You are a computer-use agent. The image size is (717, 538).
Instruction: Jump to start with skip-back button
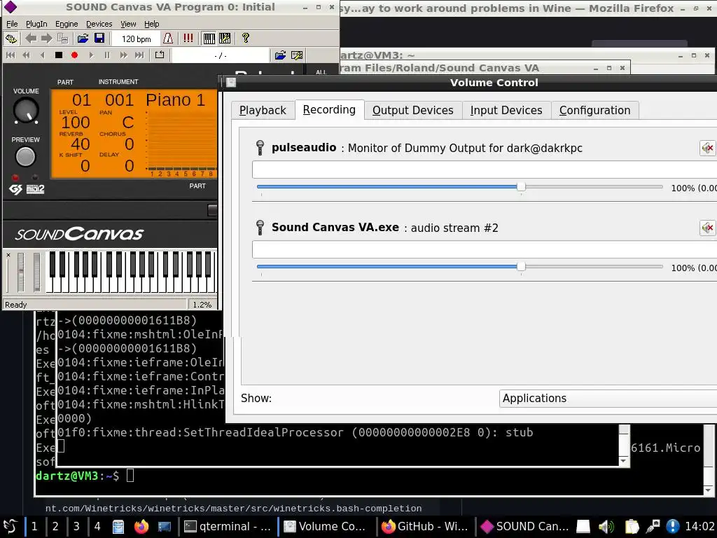[11, 55]
